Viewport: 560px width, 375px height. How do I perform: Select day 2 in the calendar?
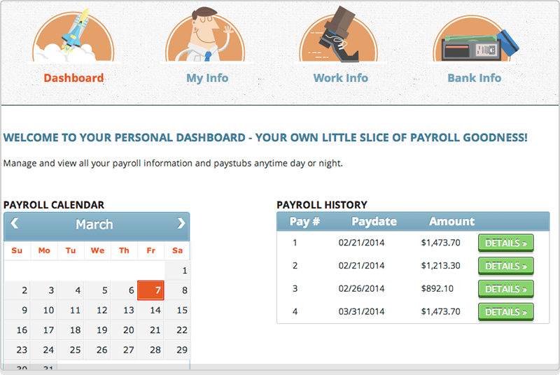[x=17, y=290]
